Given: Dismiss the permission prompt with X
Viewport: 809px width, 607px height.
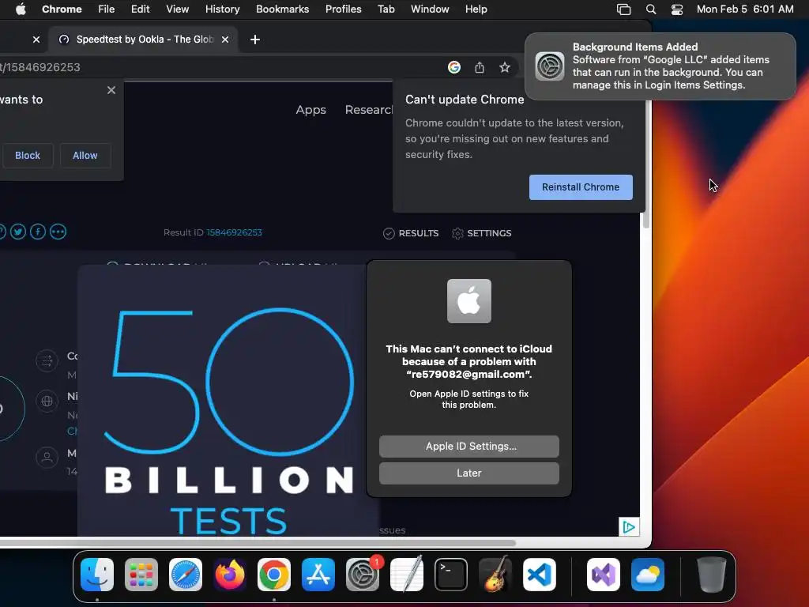Looking at the screenshot, I should pyautogui.click(x=111, y=90).
